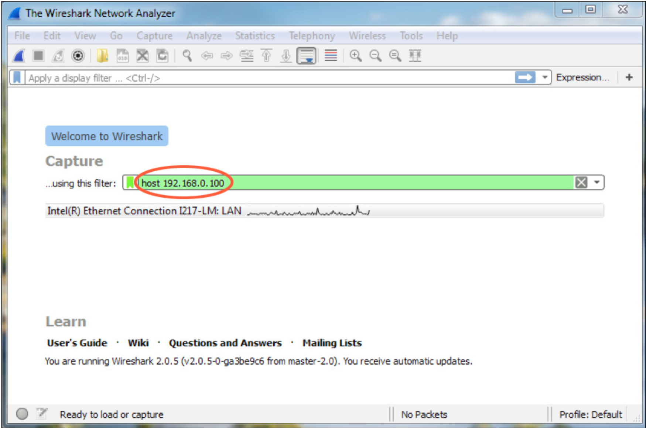
Task: Open the Statistics menu
Action: (254, 35)
